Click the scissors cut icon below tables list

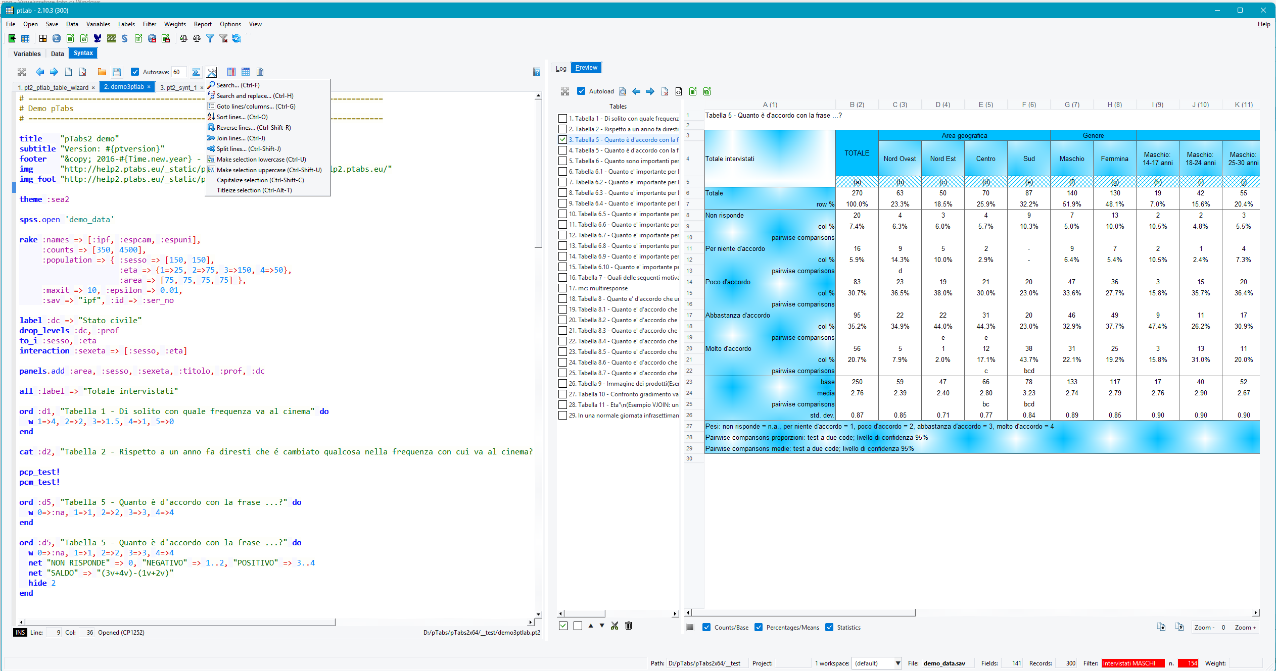(x=615, y=626)
